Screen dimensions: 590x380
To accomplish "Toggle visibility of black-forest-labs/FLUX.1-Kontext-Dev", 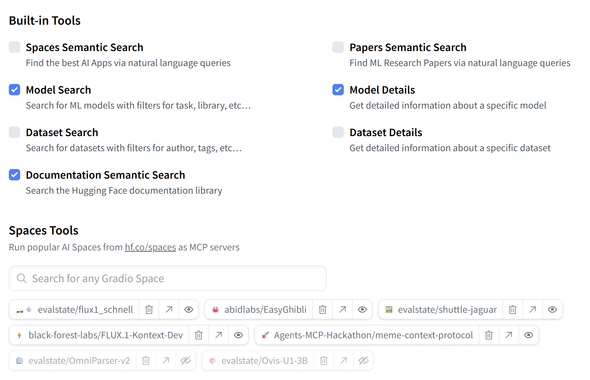I will (238, 335).
